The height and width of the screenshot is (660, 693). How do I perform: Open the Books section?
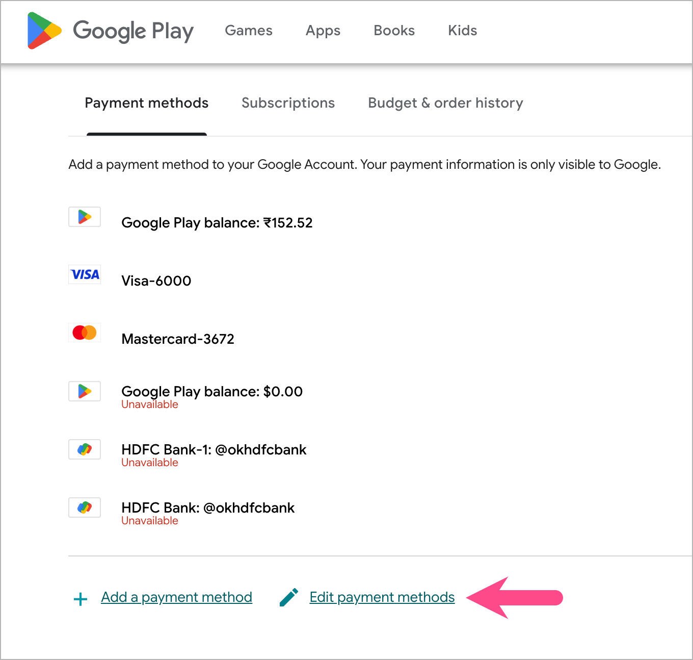coord(394,31)
